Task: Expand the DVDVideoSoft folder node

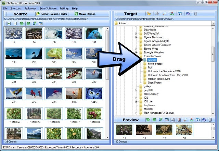Action: [x=136, y=34]
